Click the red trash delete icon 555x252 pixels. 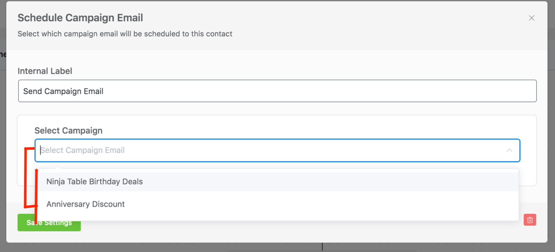click(x=530, y=220)
